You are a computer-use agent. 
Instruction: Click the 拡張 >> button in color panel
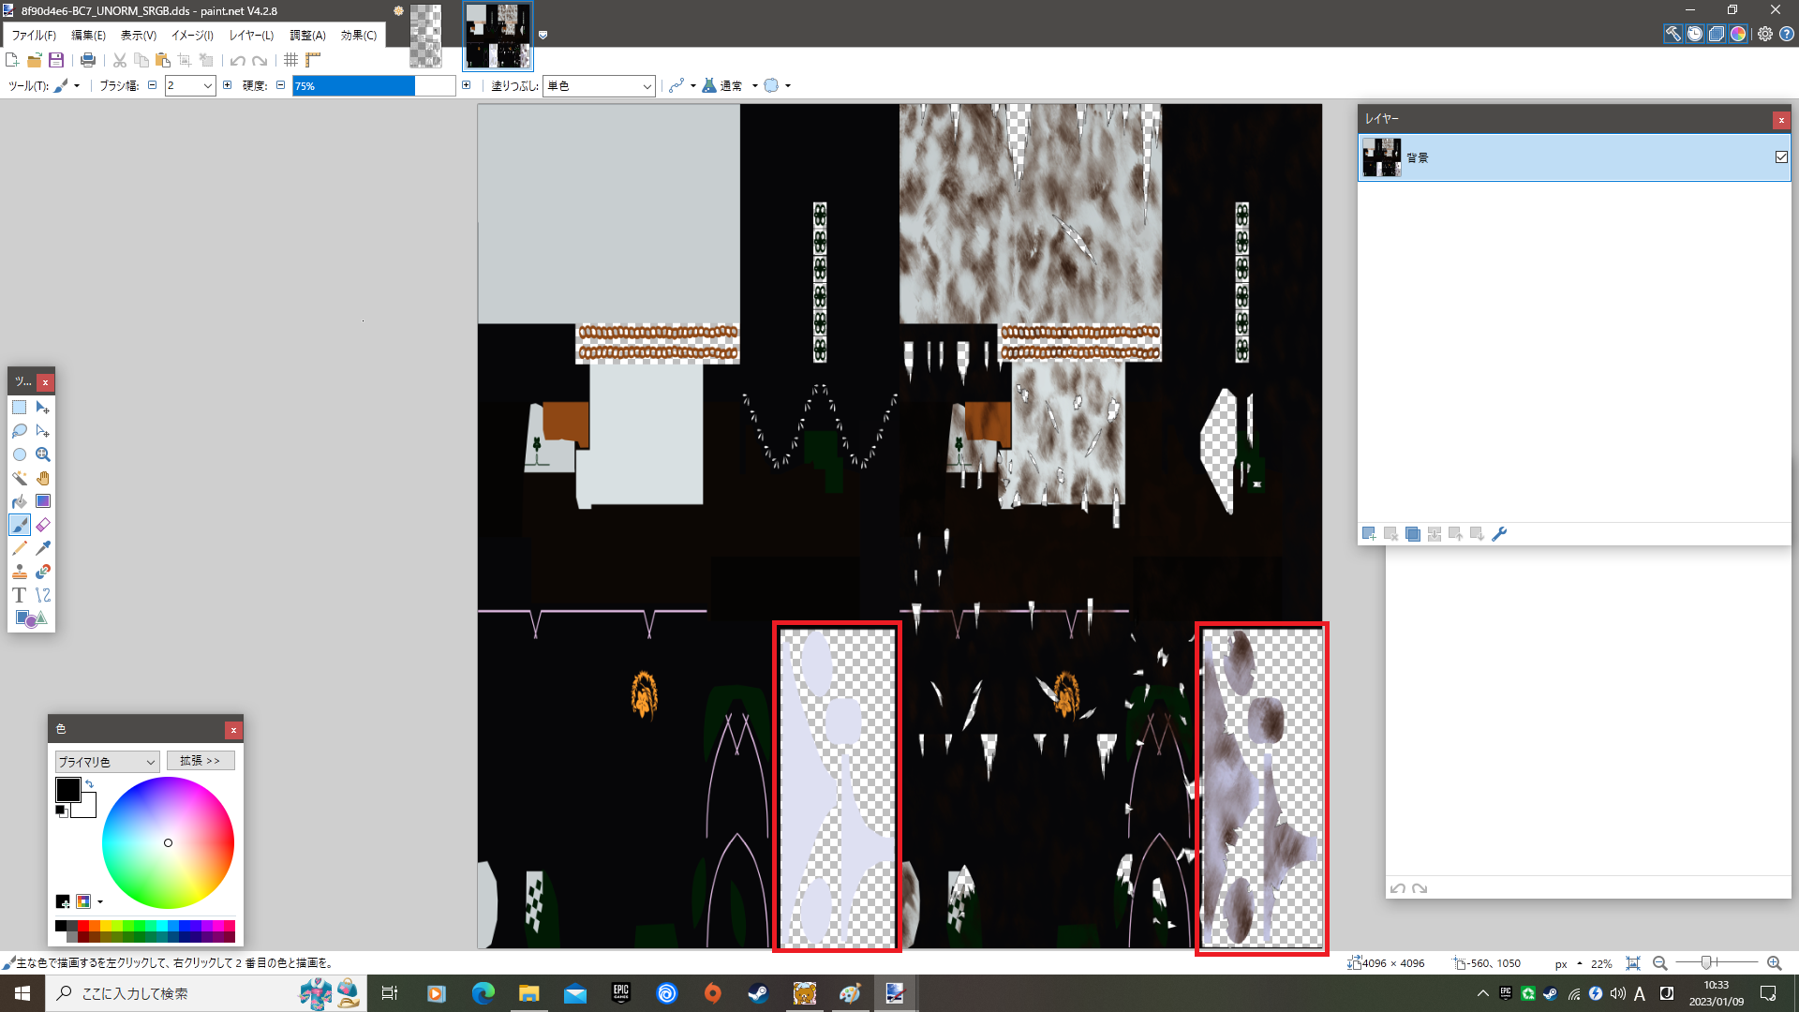tap(201, 761)
